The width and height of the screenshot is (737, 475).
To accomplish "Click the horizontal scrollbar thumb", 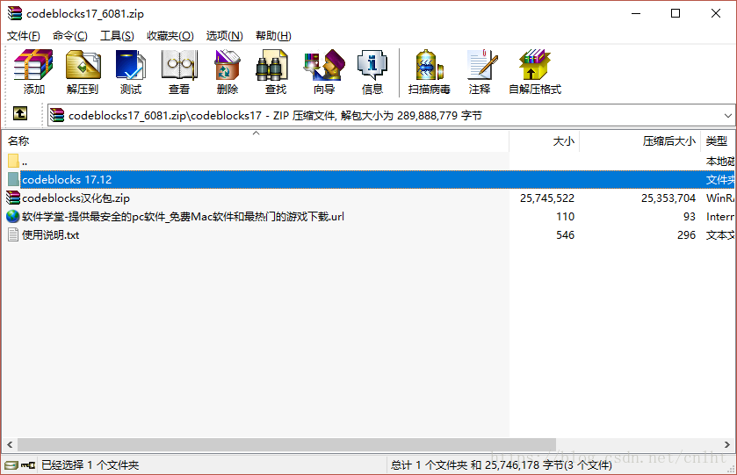I will coord(286,444).
